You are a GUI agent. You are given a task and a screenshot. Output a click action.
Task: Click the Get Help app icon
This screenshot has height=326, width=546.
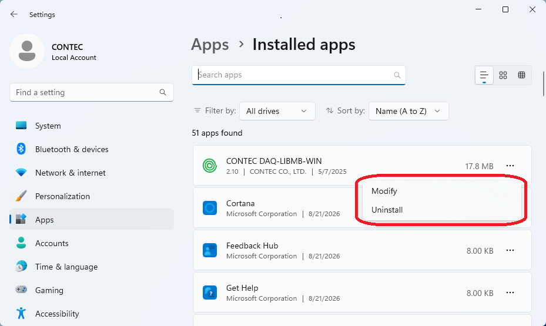pyautogui.click(x=210, y=293)
